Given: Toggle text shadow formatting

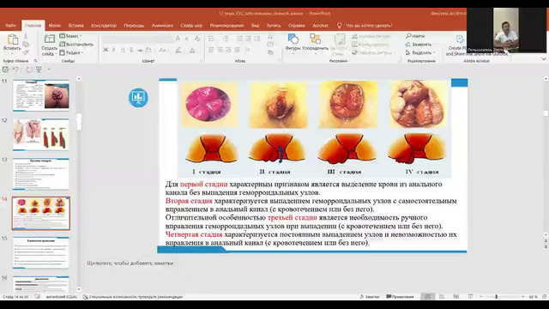Looking at the screenshot, I should click(x=131, y=50).
